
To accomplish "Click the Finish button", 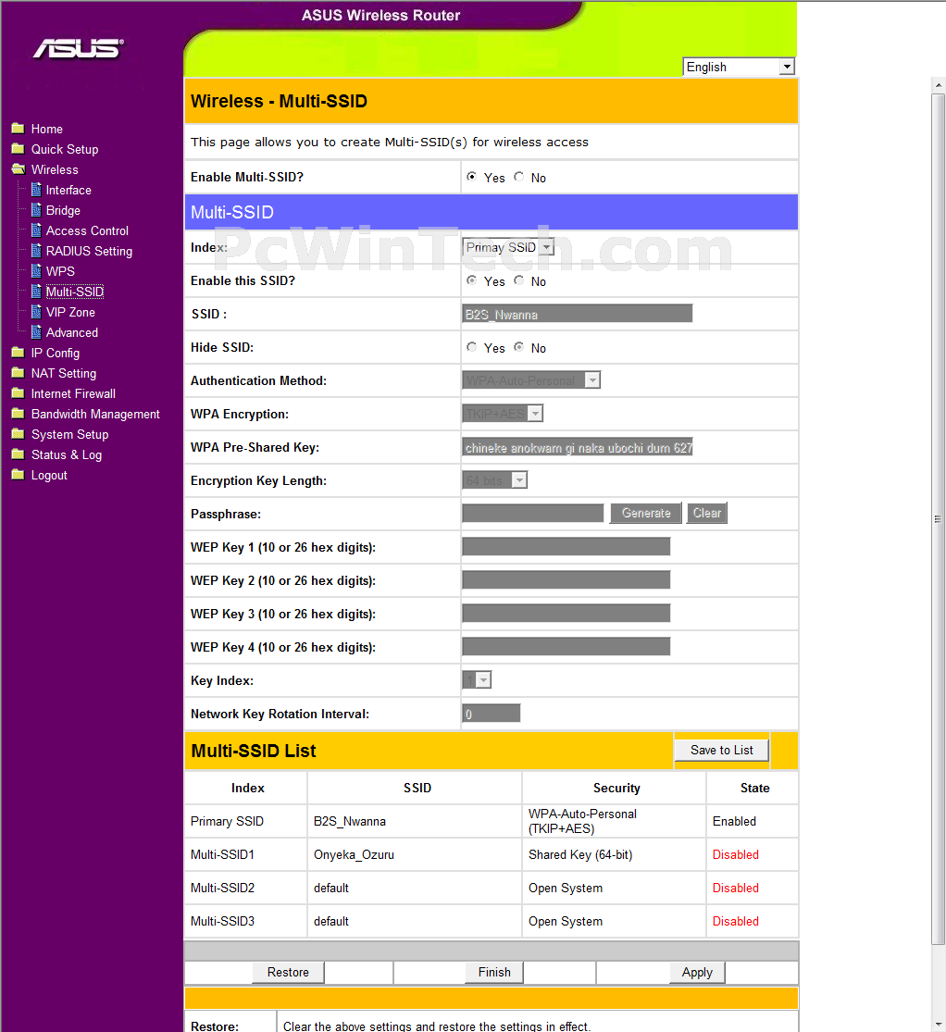I will tap(494, 972).
